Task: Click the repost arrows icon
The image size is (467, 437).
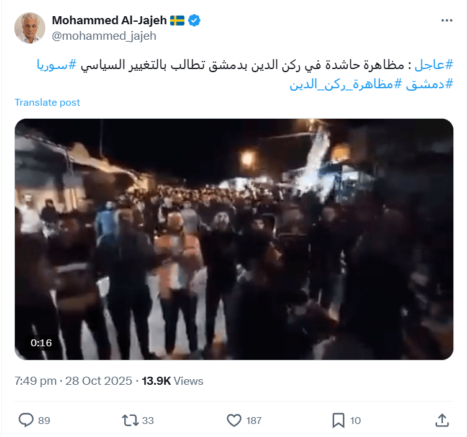Action: pyautogui.click(x=130, y=420)
